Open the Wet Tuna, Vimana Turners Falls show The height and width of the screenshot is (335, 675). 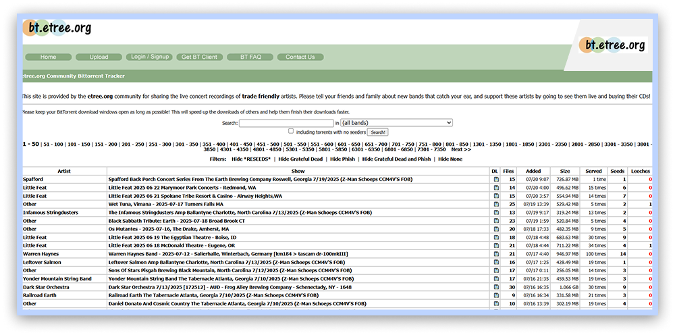point(166,204)
